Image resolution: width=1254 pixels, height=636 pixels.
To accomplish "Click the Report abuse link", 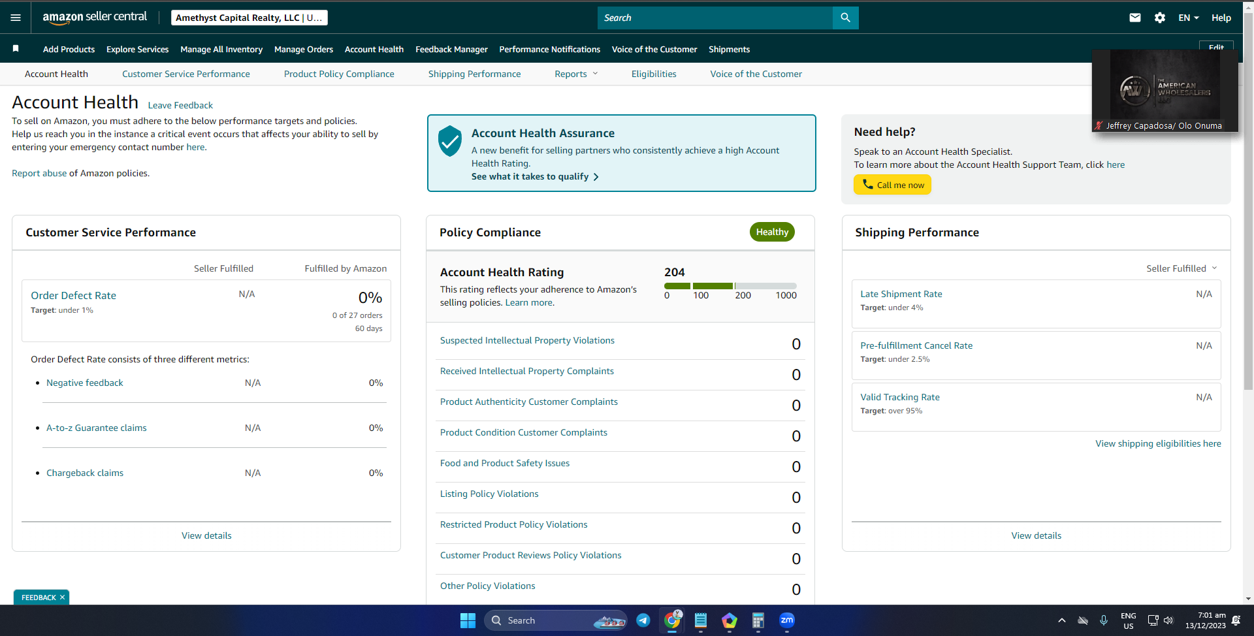I will point(39,173).
